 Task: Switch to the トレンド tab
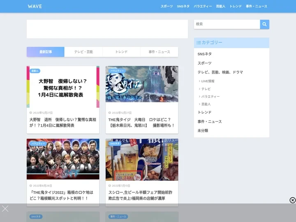click(x=121, y=52)
